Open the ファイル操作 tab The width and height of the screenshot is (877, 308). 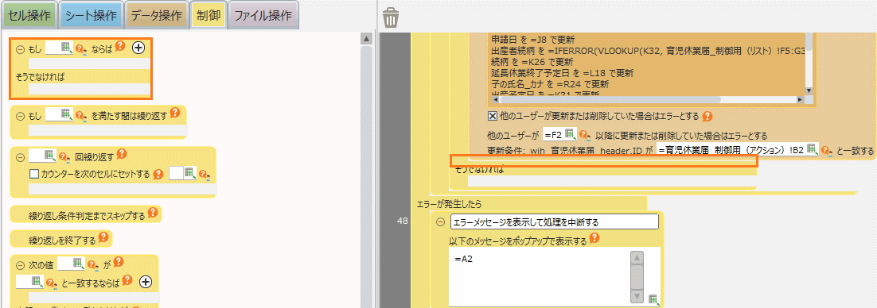coord(263,16)
